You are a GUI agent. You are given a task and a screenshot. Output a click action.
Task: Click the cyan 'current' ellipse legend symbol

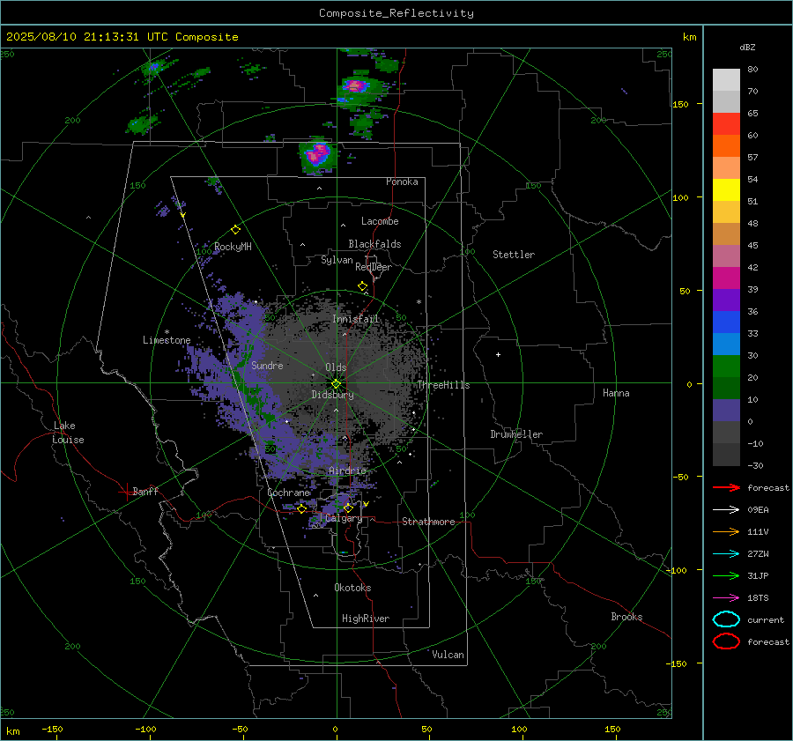[x=726, y=619]
